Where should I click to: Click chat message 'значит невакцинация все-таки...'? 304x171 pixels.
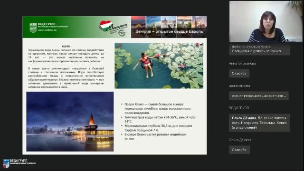(x=259, y=95)
